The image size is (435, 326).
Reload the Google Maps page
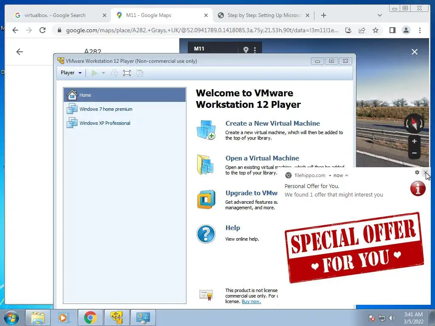(42, 30)
